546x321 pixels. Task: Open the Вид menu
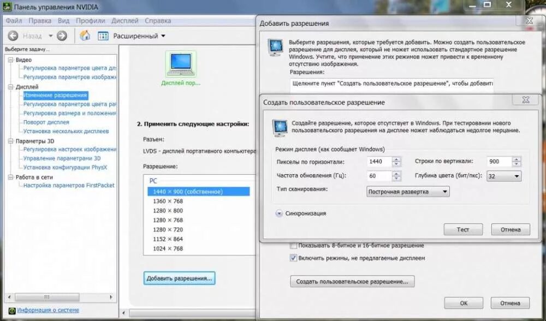pyautogui.click(x=63, y=21)
